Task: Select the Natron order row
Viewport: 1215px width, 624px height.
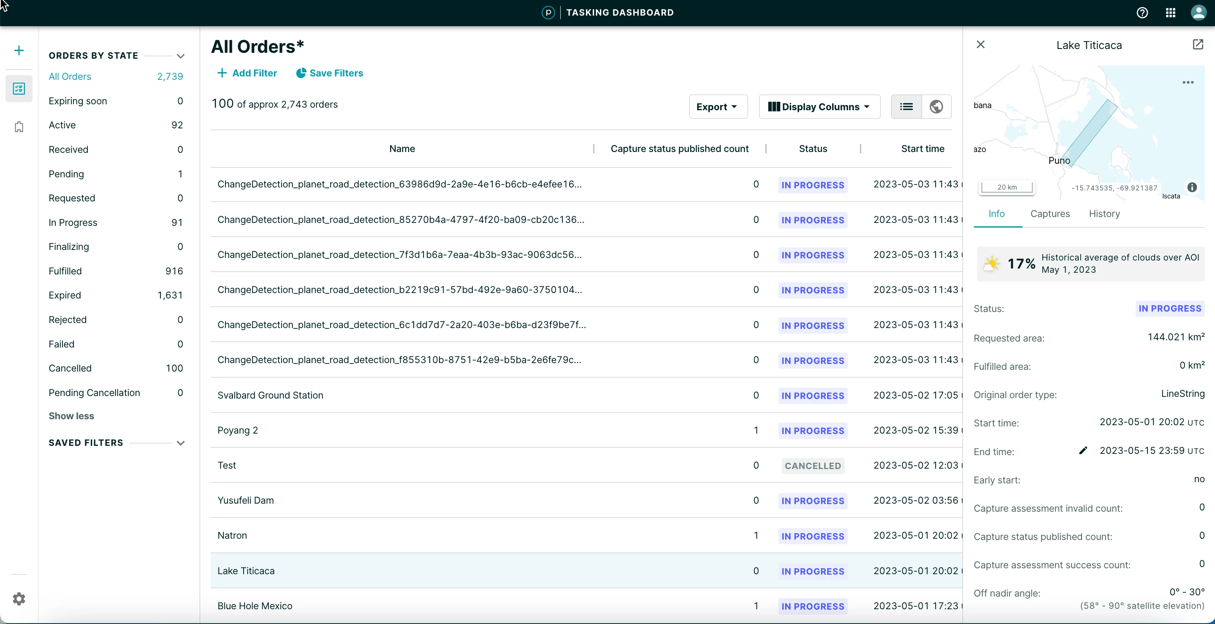Action: pos(586,535)
